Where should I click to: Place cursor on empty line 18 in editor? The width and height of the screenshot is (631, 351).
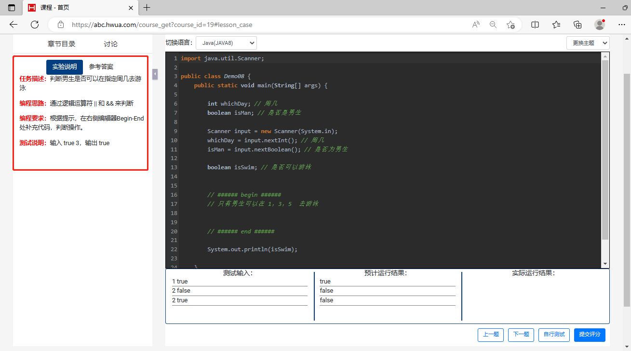[390, 213]
